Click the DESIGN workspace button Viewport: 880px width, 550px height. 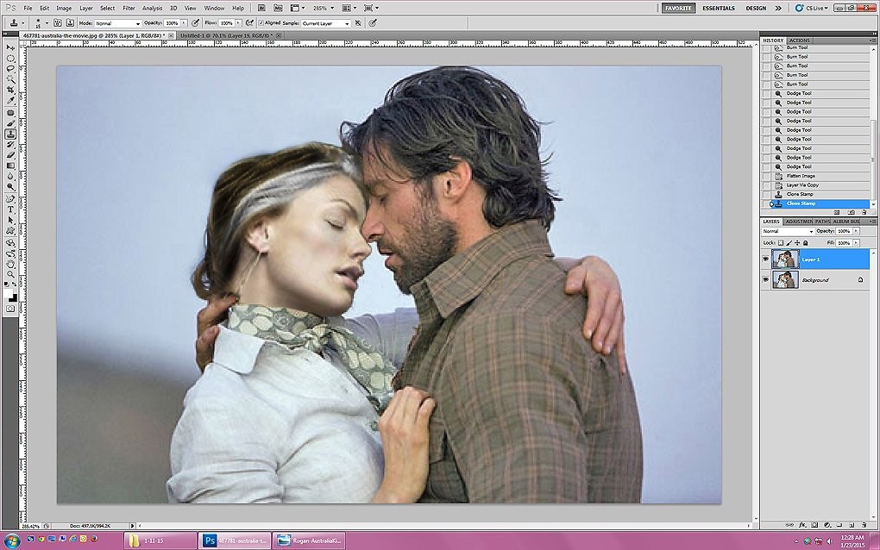pos(756,8)
